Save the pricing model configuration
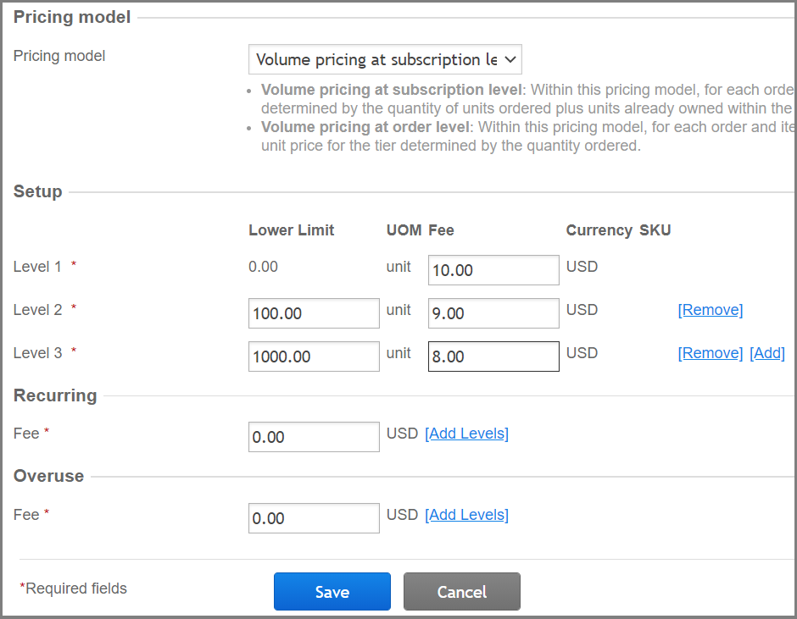This screenshot has height=619, width=797. pos(332,591)
